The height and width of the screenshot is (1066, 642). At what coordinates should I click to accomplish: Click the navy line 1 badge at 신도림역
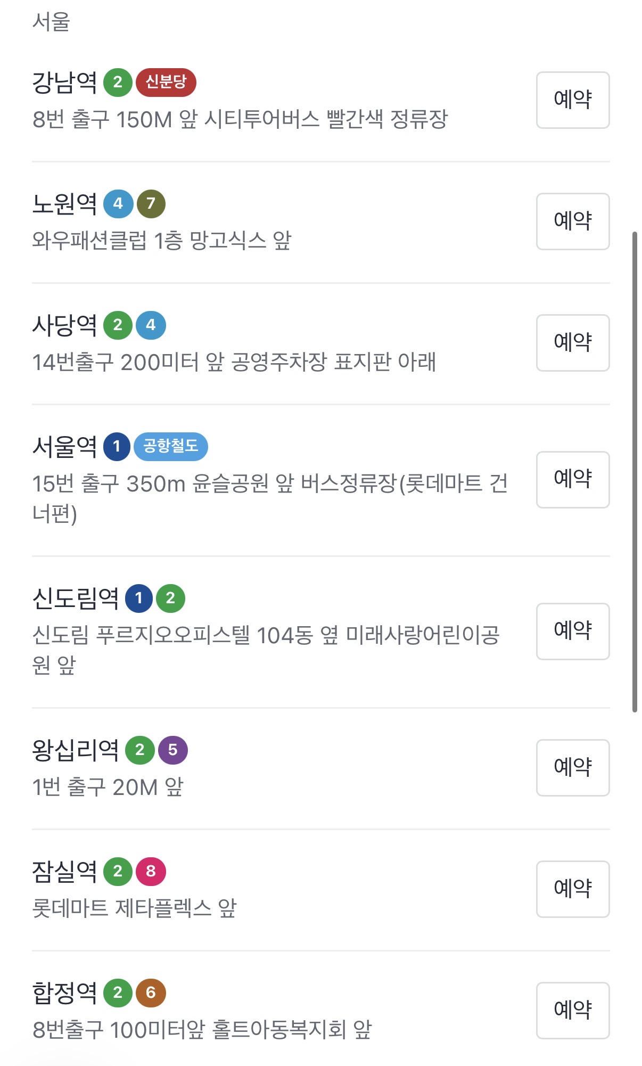click(x=139, y=598)
